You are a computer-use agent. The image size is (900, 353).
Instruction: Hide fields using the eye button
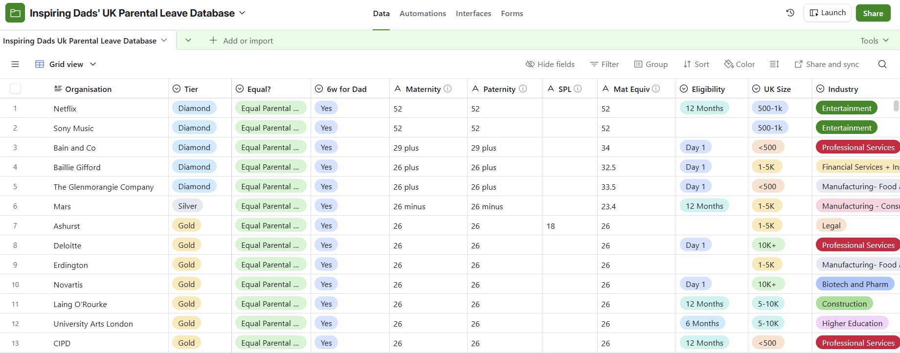coord(550,64)
